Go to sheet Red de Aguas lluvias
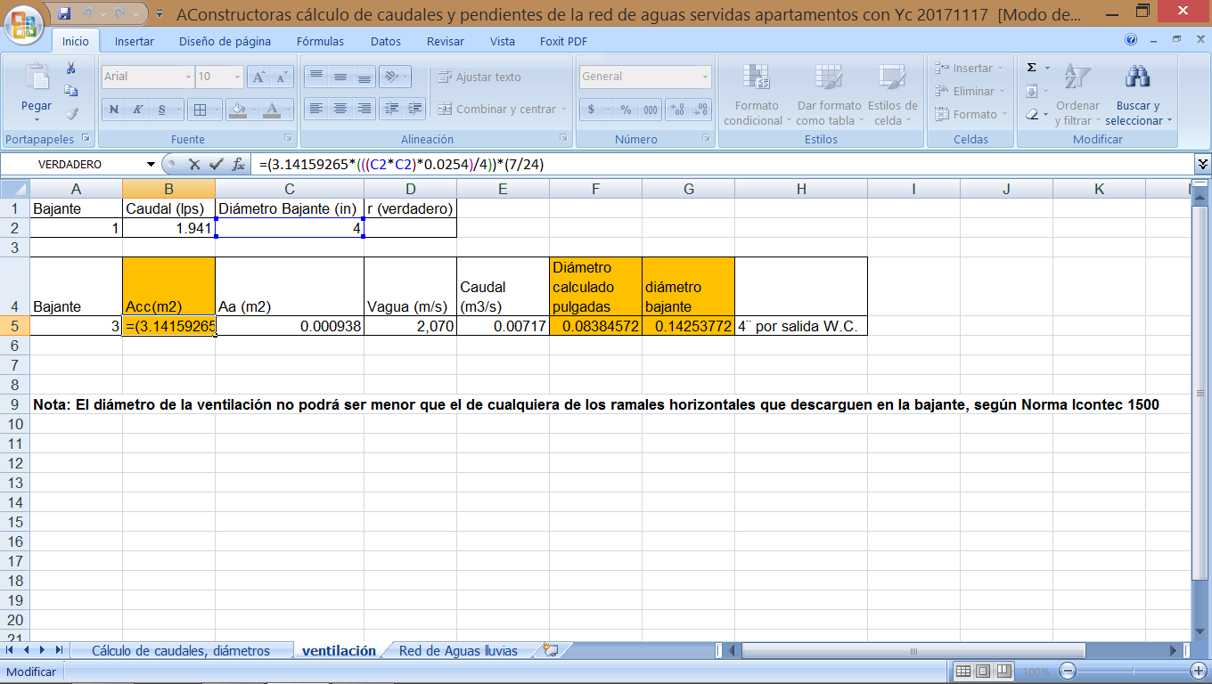Image resolution: width=1212 pixels, height=684 pixels. (458, 651)
